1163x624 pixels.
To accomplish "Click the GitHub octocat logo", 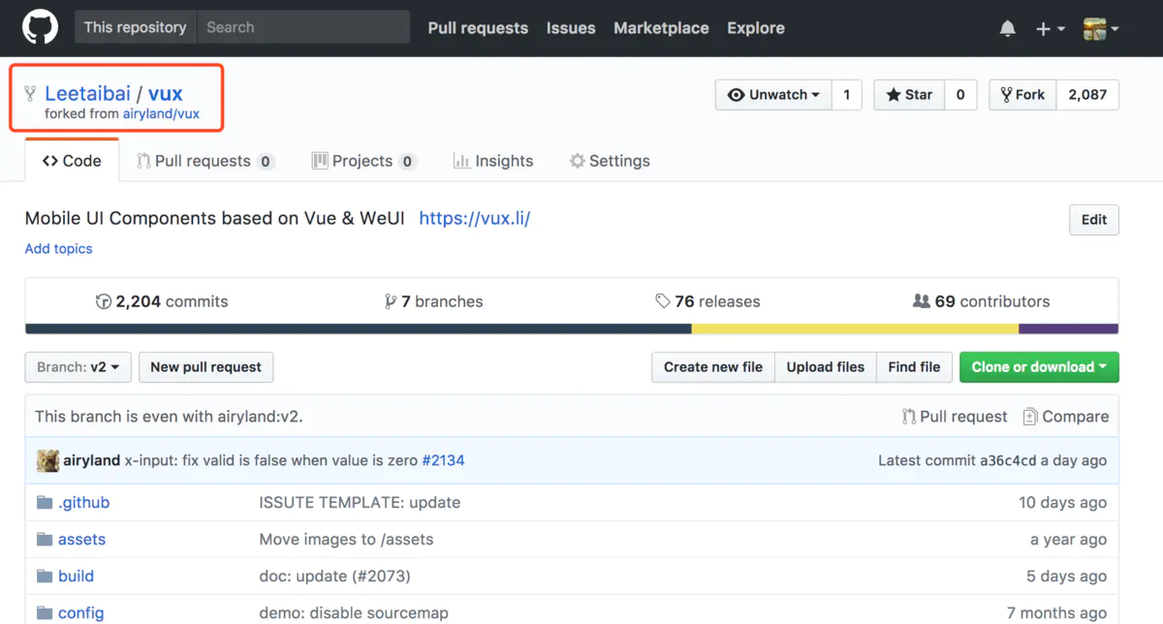I will coord(38,26).
